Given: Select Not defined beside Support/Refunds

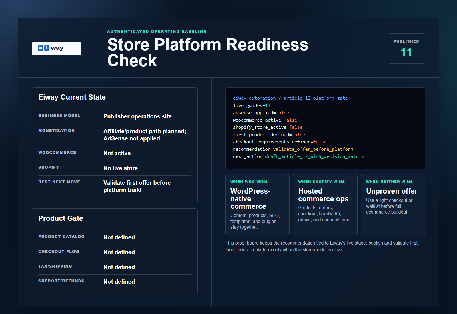Looking at the screenshot, I should tap(119, 282).
